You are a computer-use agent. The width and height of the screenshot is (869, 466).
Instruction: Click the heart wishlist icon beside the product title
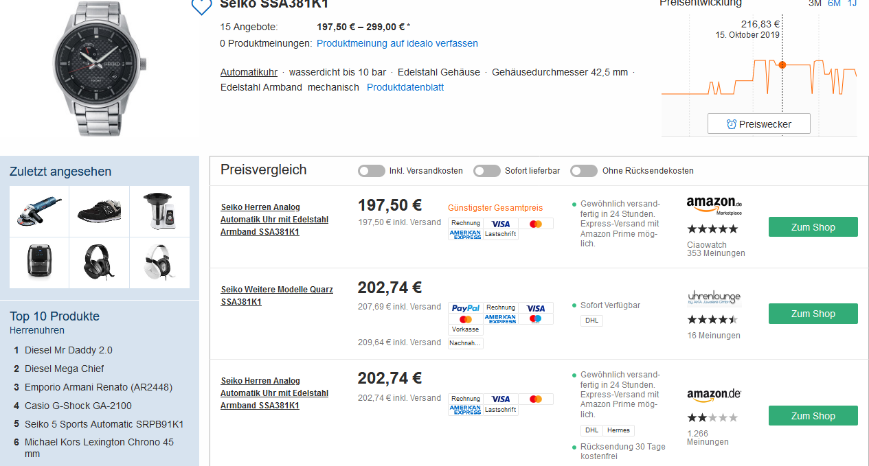point(201,6)
